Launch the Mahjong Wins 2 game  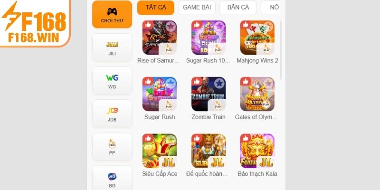(257, 38)
